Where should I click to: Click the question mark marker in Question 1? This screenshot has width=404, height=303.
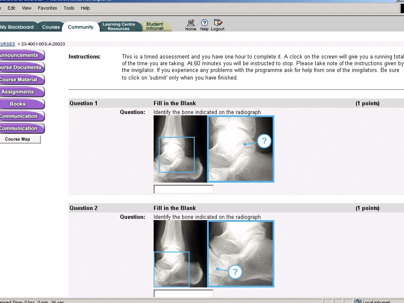pyautogui.click(x=264, y=141)
